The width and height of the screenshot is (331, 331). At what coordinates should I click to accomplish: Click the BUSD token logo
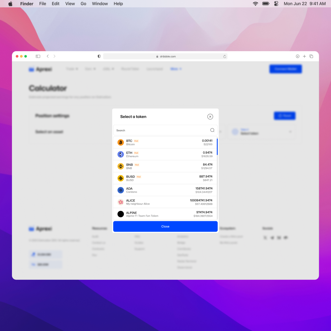point(120,178)
